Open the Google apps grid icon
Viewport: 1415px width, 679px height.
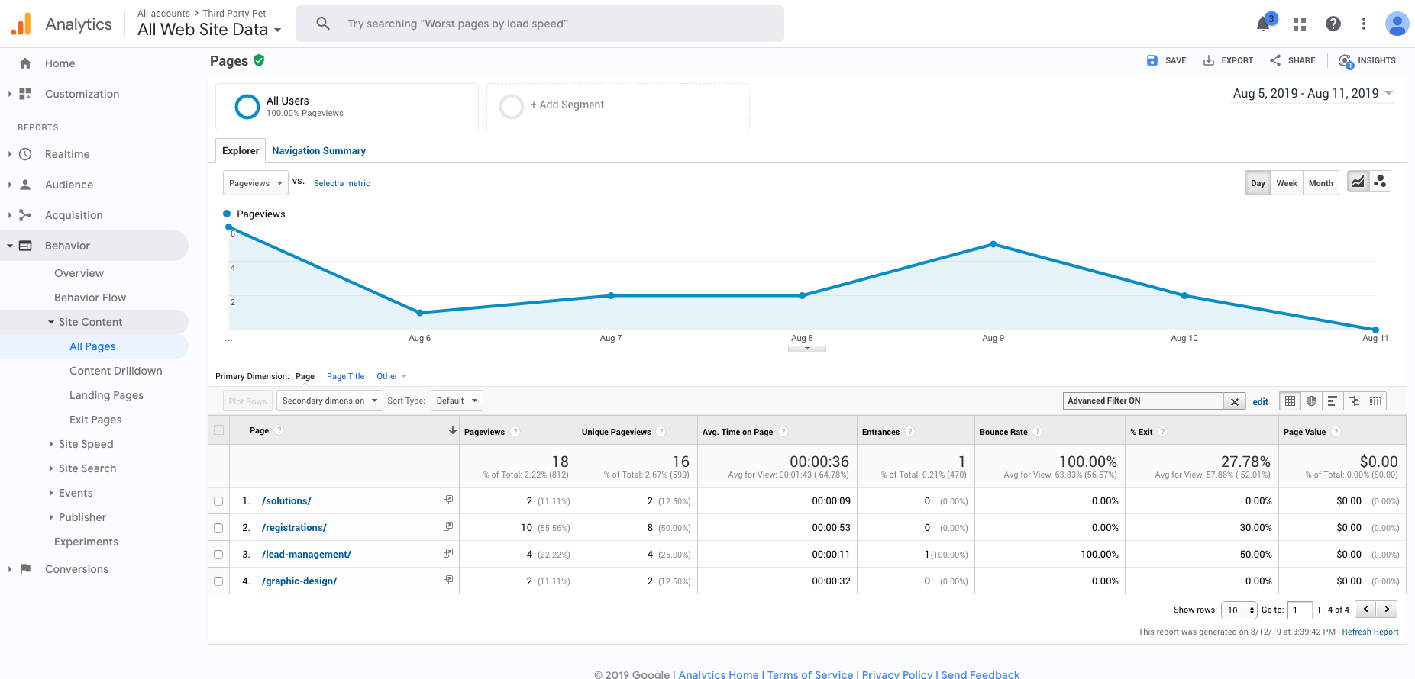(1300, 24)
